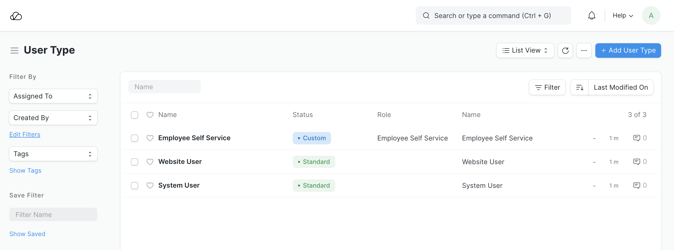Click the cloud logo home icon
The width and height of the screenshot is (674, 250).
pos(16,16)
